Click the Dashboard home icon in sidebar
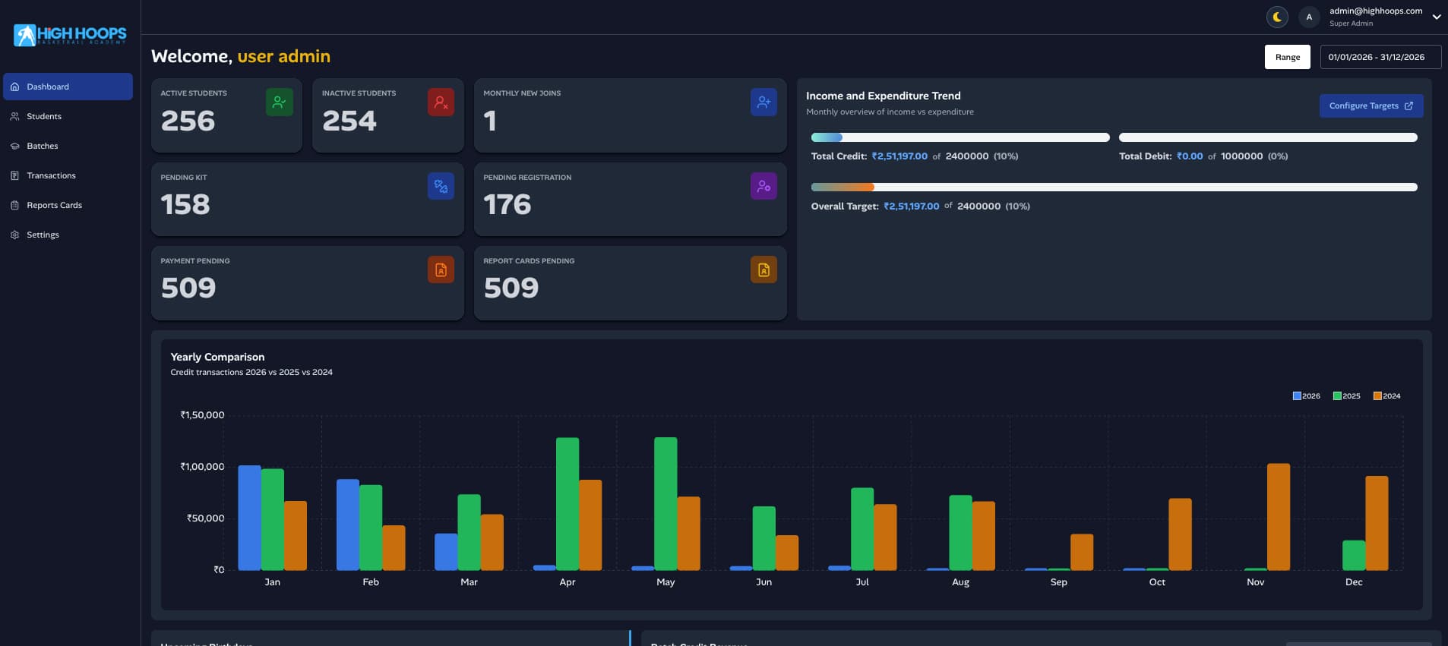Image resolution: width=1448 pixels, height=646 pixels. click(x=14, y=87)
